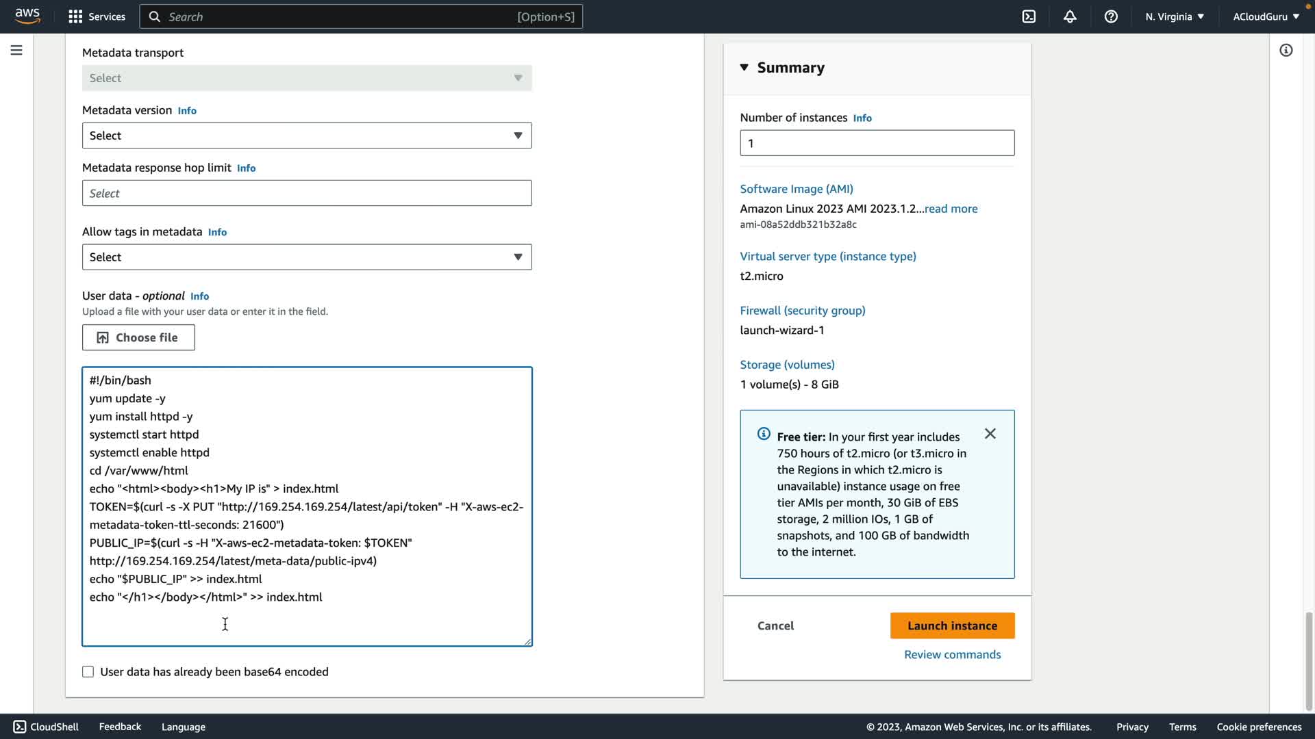Viewport: 1315px width, 739px height.
Task: Open AWS home via logo
Action: click(27, 16)
